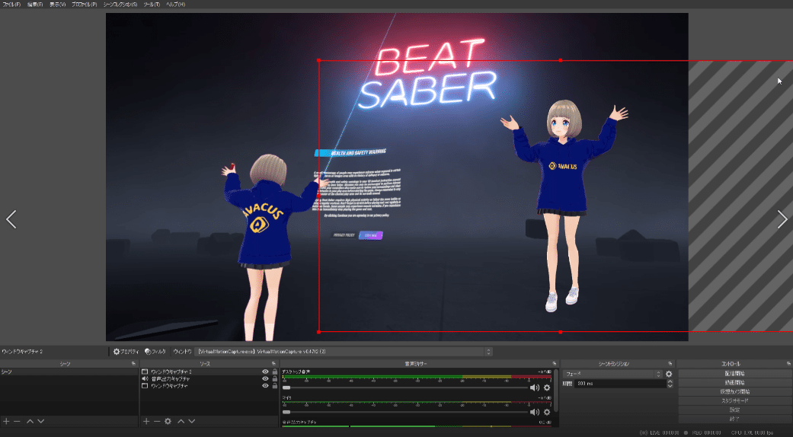Toggle スタジオモード on
This screenshot has width=793, height=437.
click(735, 400)
